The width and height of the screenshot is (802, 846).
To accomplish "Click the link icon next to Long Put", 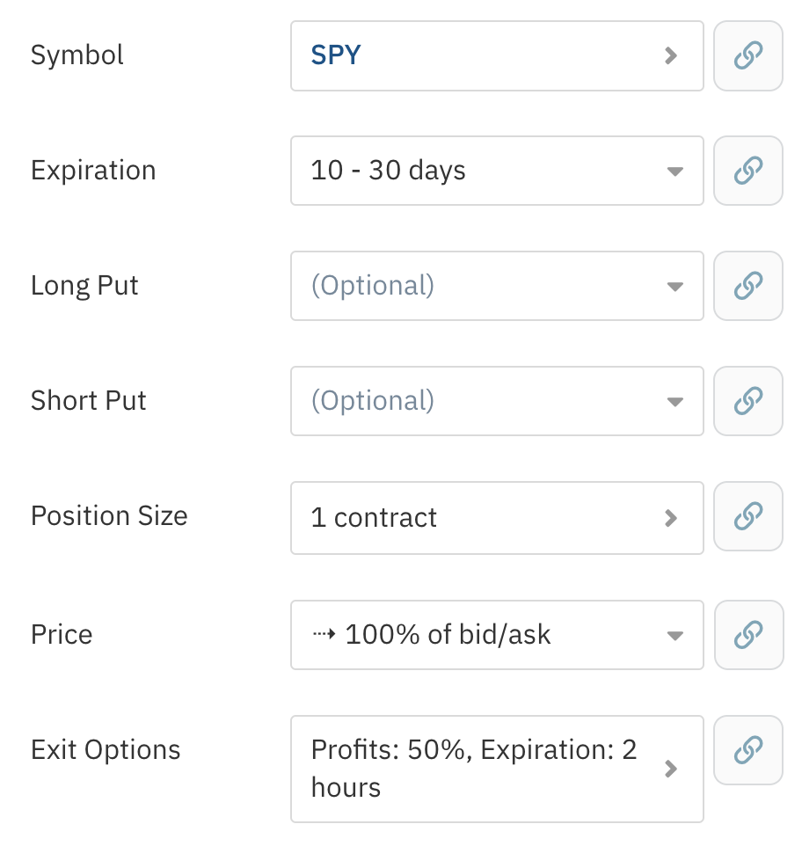I will pos(747,286).
